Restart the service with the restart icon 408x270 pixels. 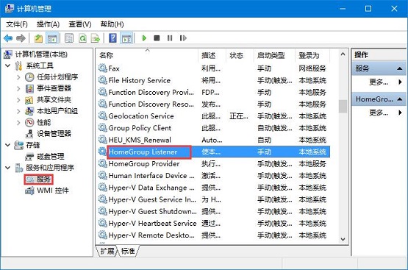tap(183, 38)
